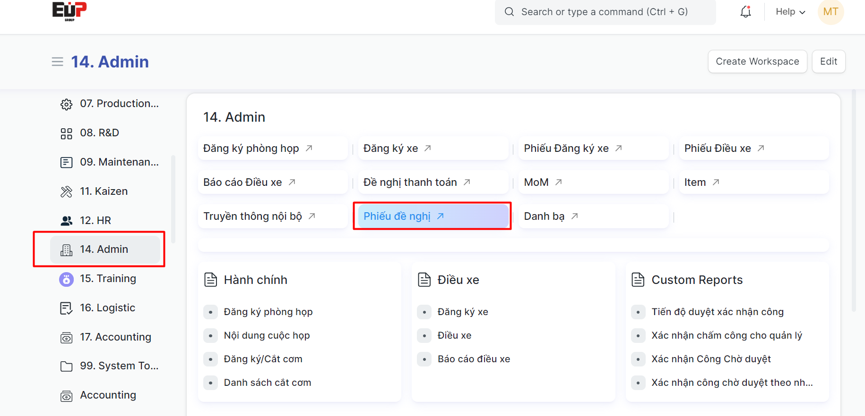
Task: Toggle the sidebar hamburger menu
Action: [57, 62]
